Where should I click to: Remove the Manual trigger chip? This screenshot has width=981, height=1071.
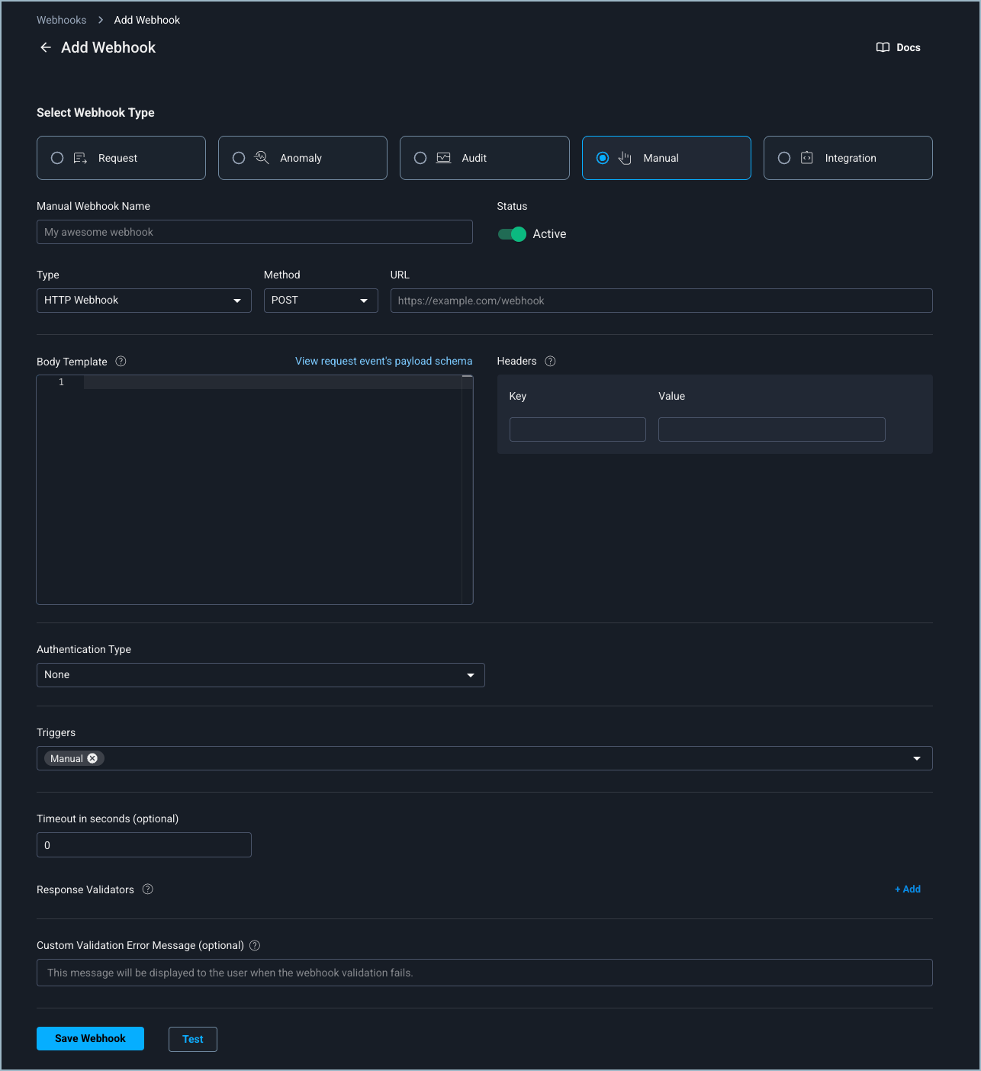pos(92,758)
